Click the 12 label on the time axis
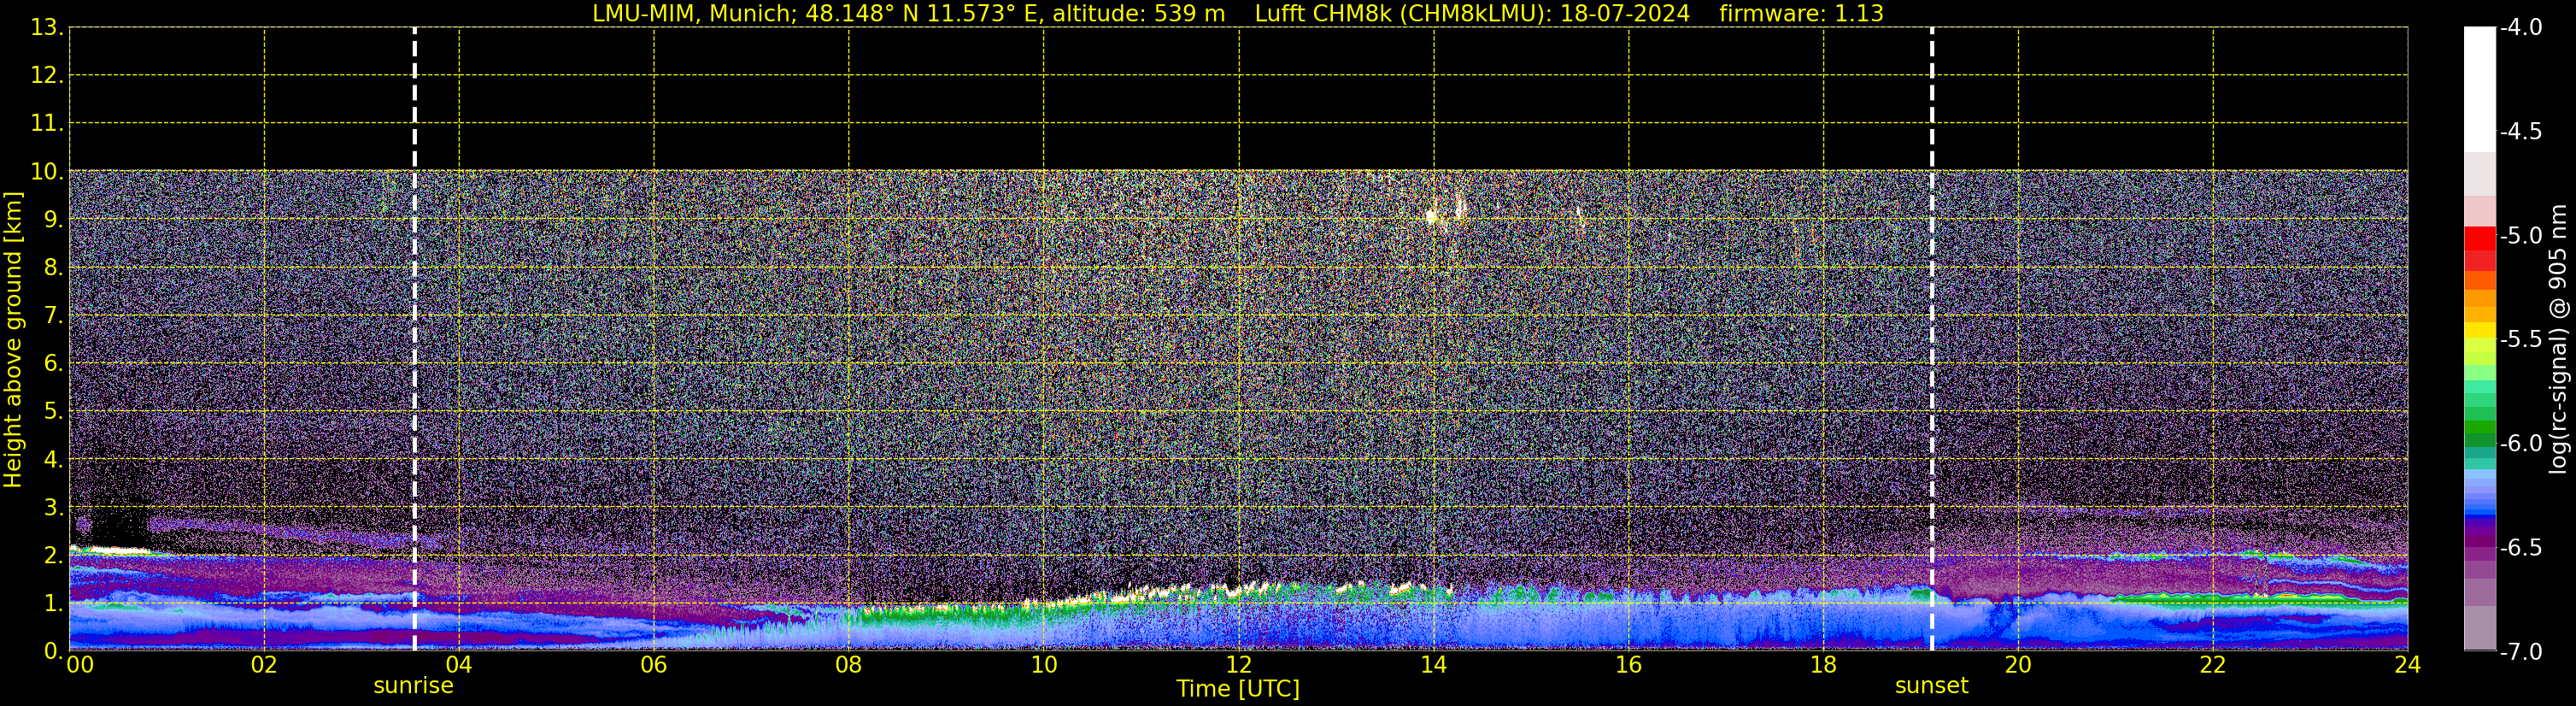 [1239, 666]
